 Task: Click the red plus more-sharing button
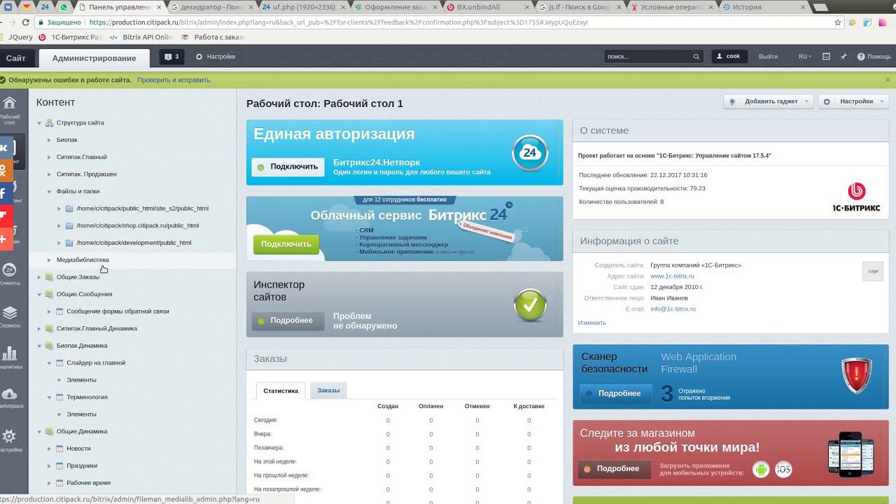[x=6, y=239]
